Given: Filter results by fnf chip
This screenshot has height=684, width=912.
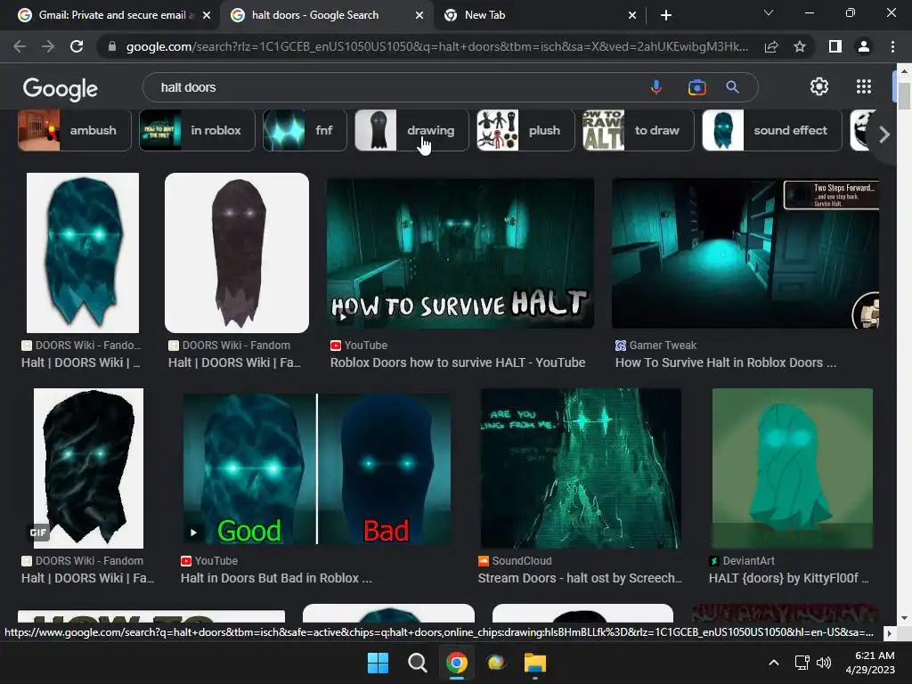Looking at the screenshot, I should coord(305,130).
